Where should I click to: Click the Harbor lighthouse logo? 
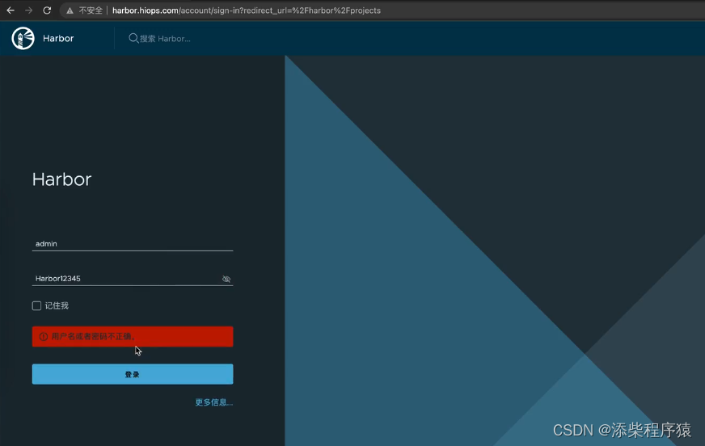pyautogui.click(x=23, y=38)
